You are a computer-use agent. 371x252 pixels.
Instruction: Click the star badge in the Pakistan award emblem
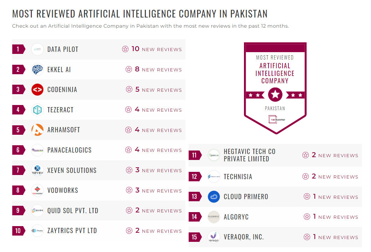pyautogui.click(x=275, y=94)
